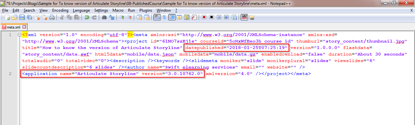Click the user-defined language toolbar icon
Viewport: 415px width, 125px height.
pos(179,17)
